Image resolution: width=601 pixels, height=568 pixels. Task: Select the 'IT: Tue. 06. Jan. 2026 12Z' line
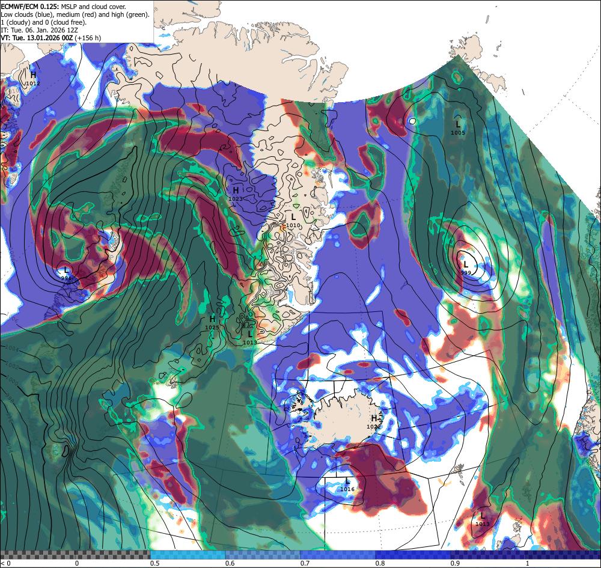pos(40,30)
